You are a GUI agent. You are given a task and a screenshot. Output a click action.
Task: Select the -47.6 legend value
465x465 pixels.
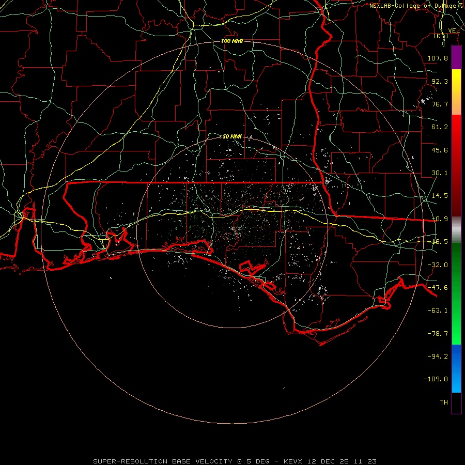438,288
